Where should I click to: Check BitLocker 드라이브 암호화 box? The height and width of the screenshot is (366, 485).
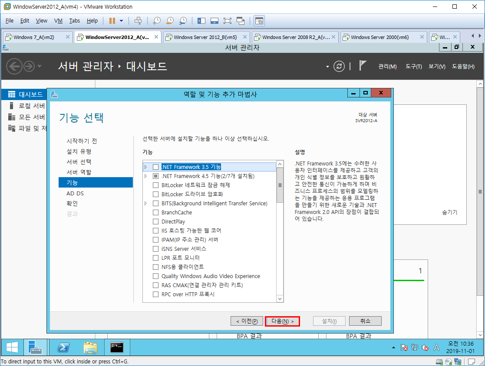[x=155, y=194]
